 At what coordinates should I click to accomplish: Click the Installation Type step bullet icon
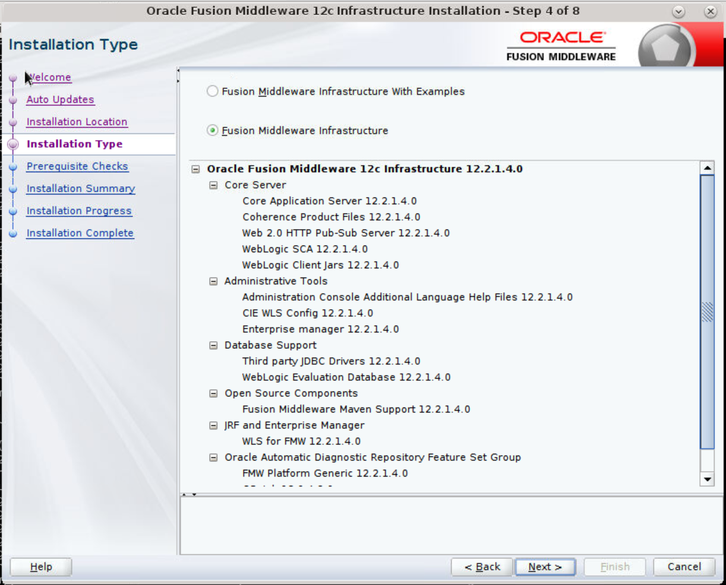click(13, 144)
